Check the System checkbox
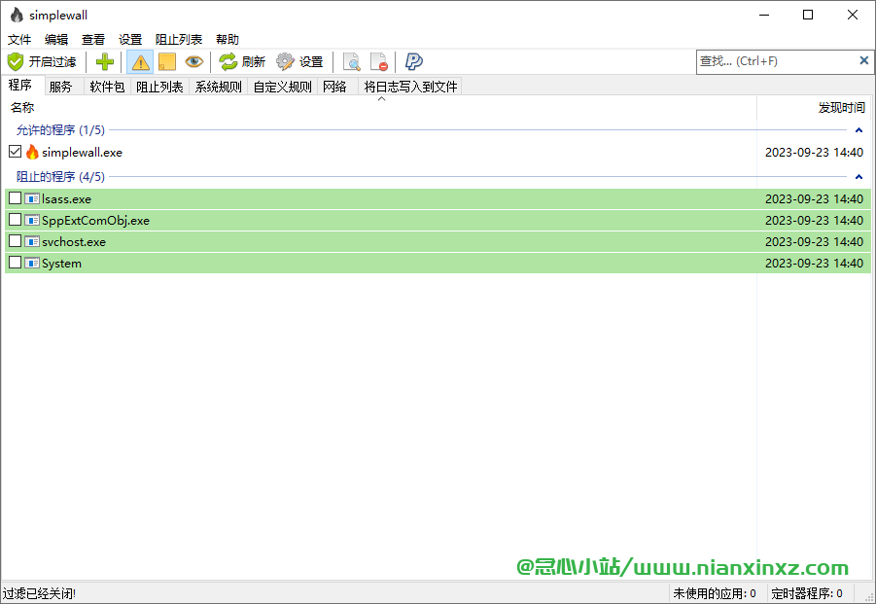 [16, 262]
